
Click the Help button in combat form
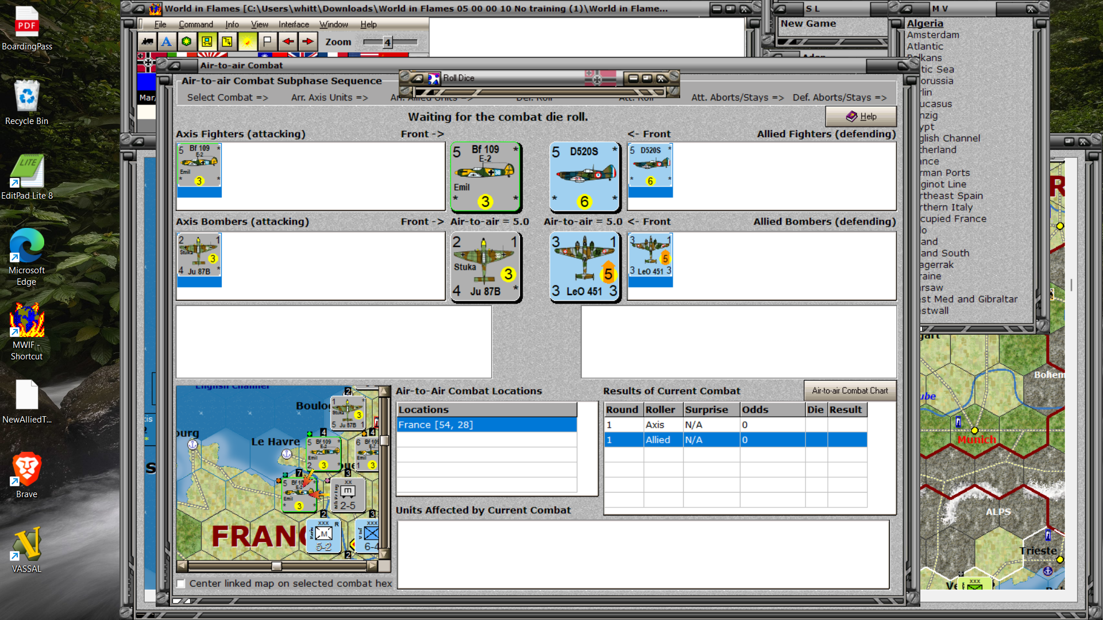tap(861, 117)
